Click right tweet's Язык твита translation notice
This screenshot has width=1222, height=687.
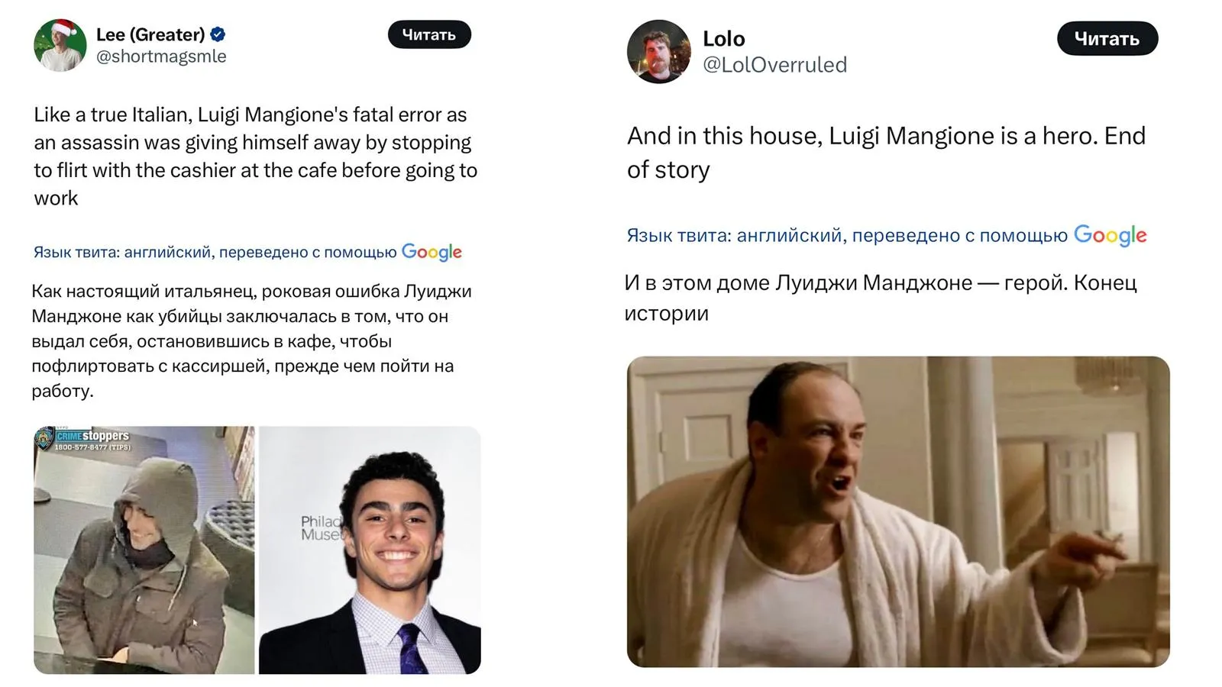(847, 235)
